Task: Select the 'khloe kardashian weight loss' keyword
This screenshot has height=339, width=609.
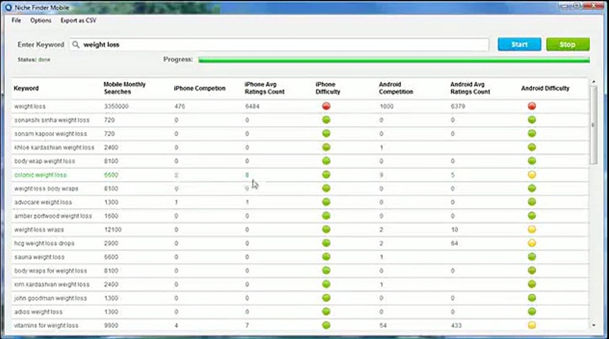Action: 54,147
